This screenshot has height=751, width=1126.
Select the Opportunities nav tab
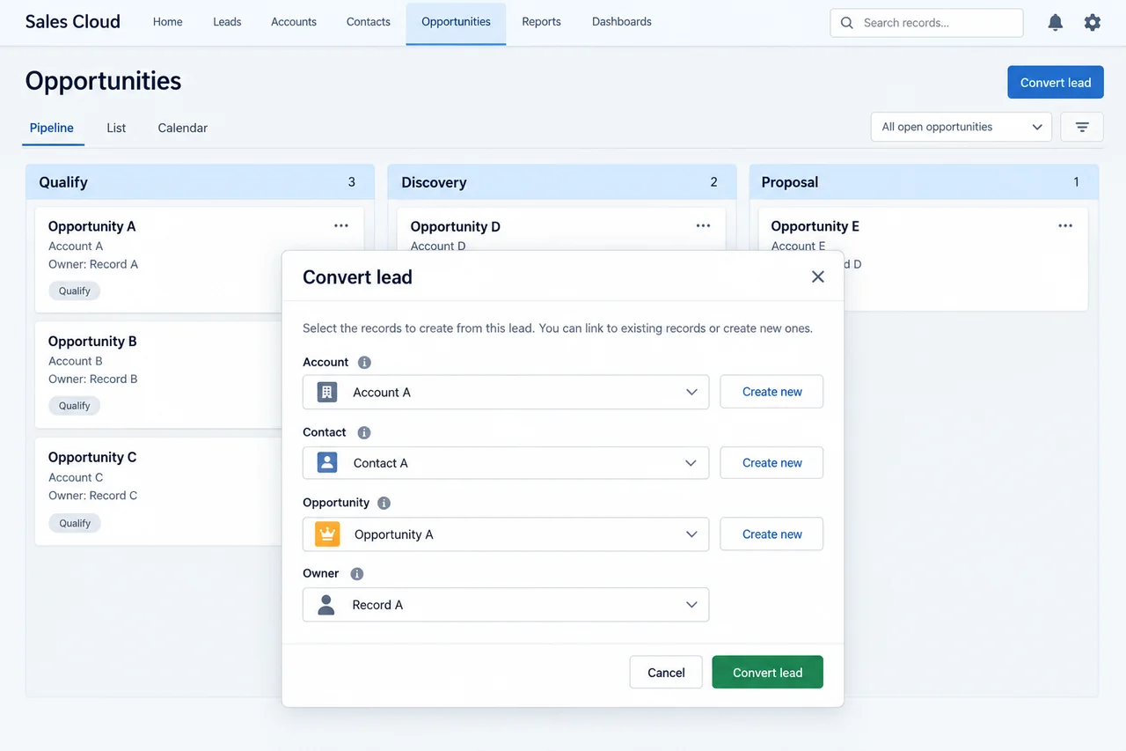(x=456, y=23)
